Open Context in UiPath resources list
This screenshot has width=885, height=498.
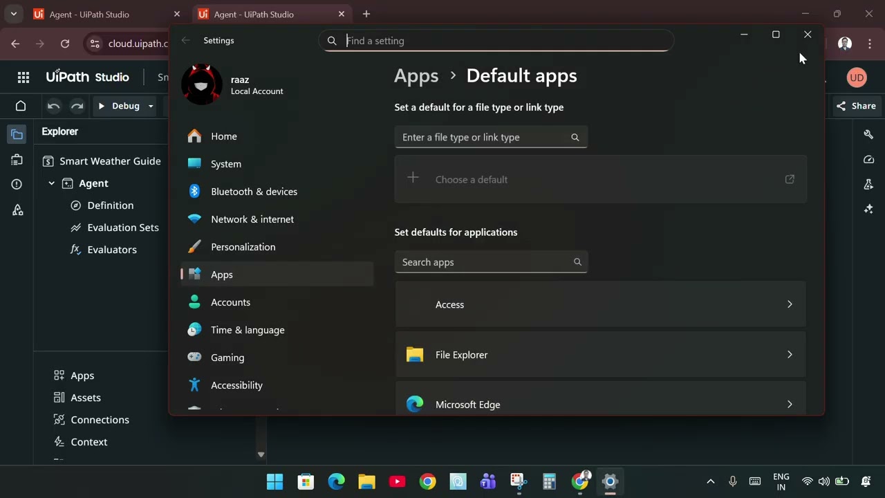point(80,442)
